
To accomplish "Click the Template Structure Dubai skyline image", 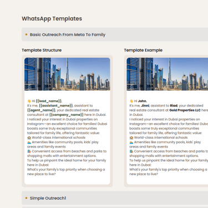I will (67, 74).
